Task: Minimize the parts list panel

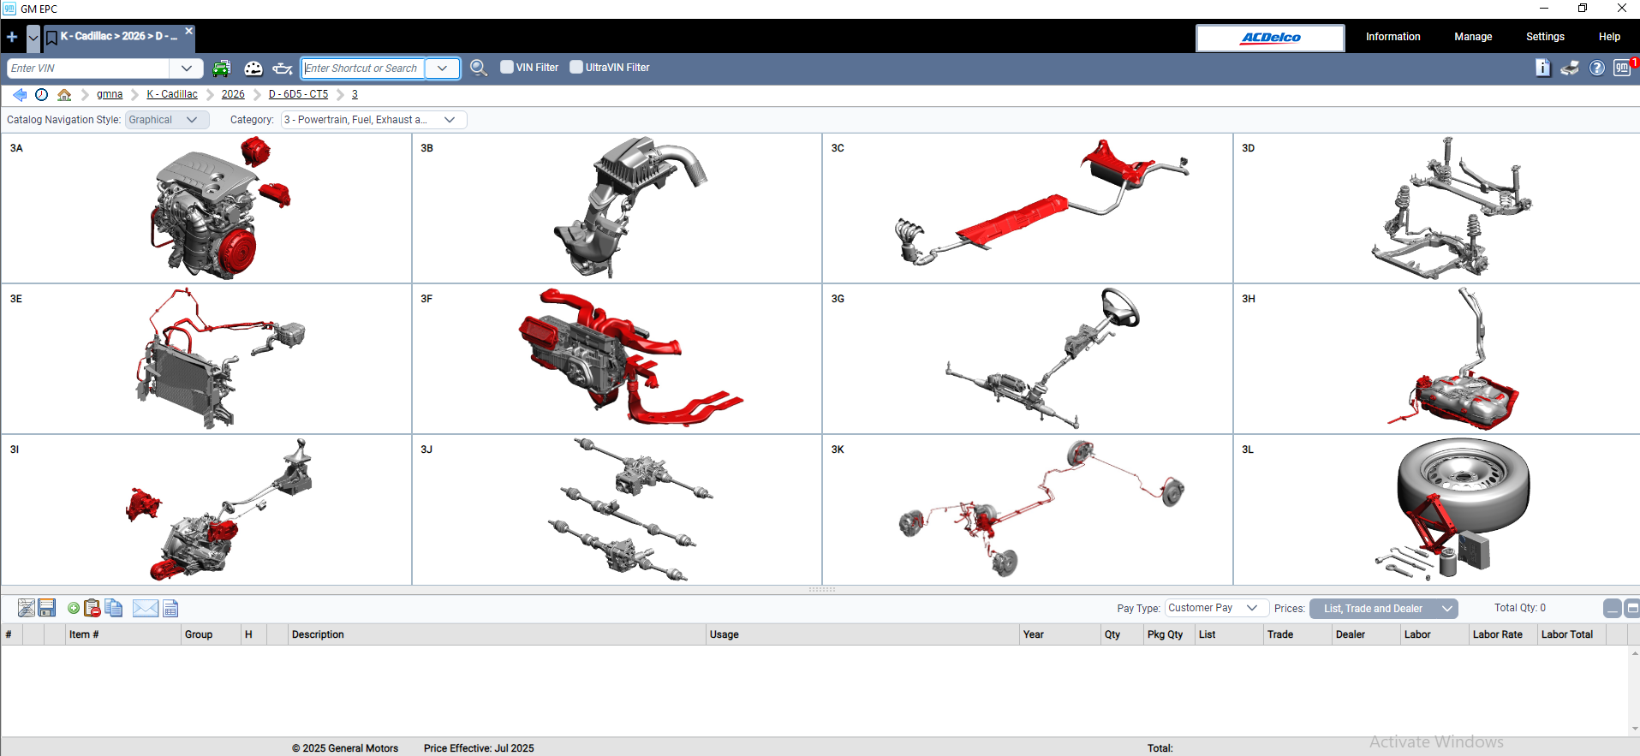Action: pyautogui.click(x=1612, y=608)
